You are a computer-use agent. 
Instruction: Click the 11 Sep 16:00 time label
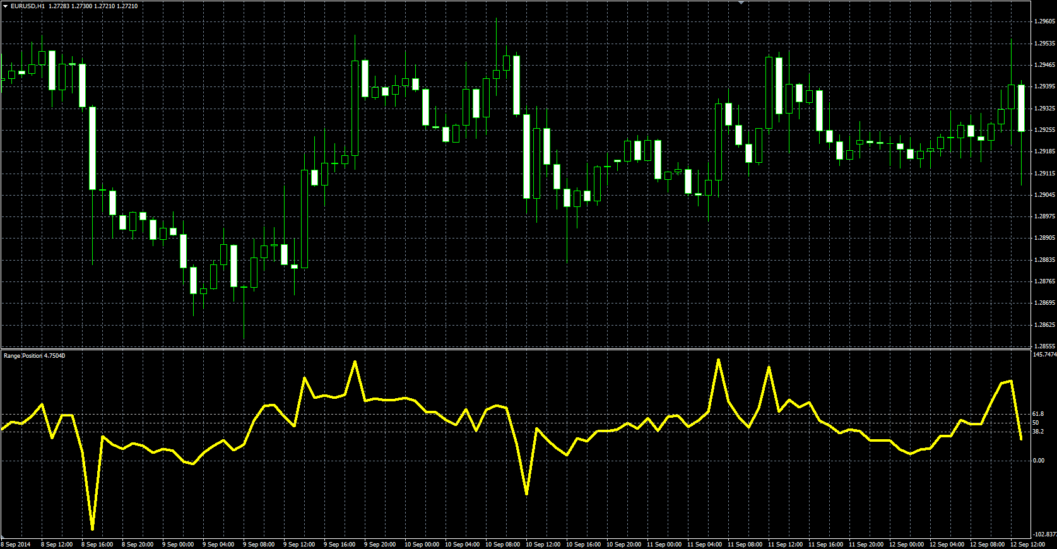[x=825, y=544]
